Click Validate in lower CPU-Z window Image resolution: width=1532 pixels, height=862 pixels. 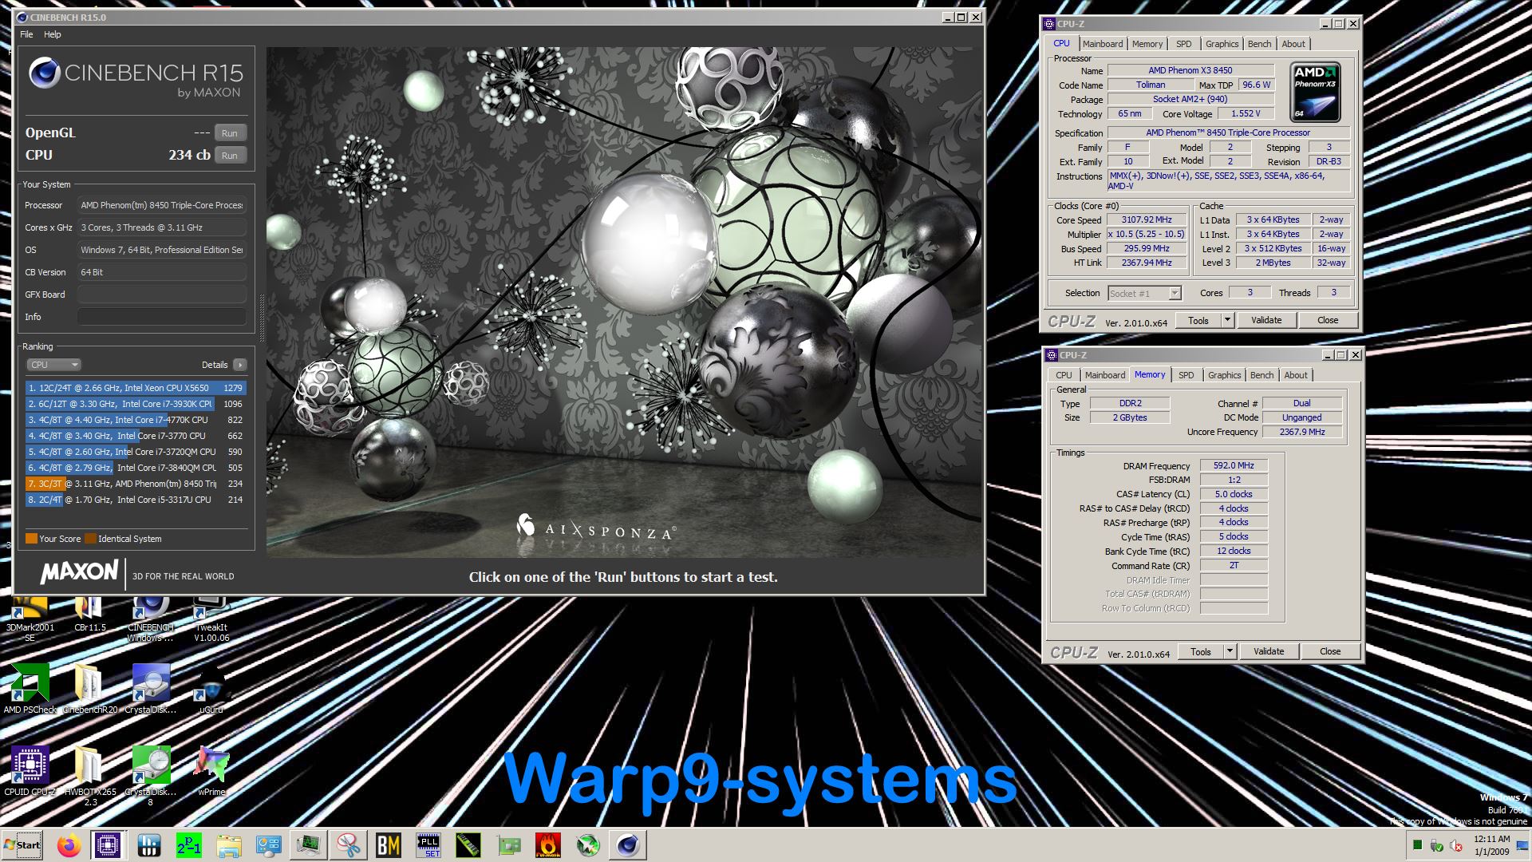tap(1268, 651)
